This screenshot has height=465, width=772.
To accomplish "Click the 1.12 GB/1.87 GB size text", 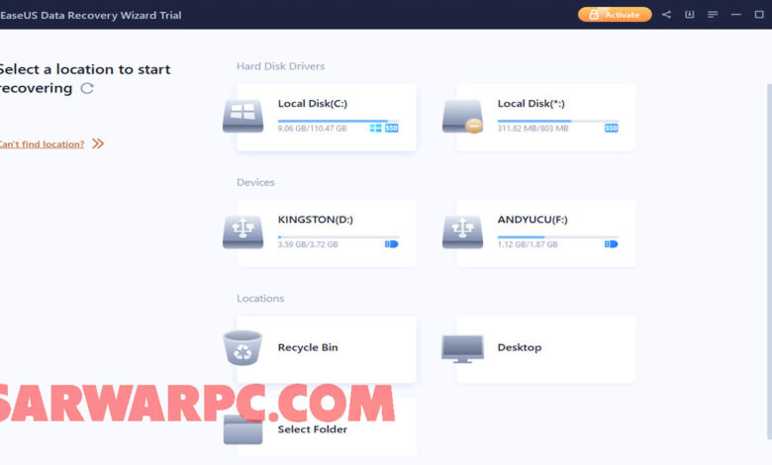I will [528, 244].
